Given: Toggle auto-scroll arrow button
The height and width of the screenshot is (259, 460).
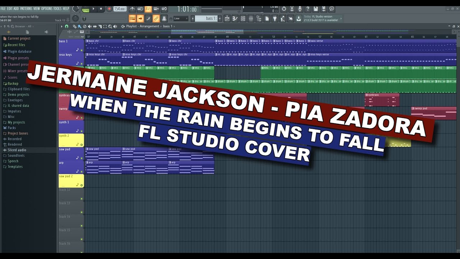Looking at the screenshot, I should (140, 19).
